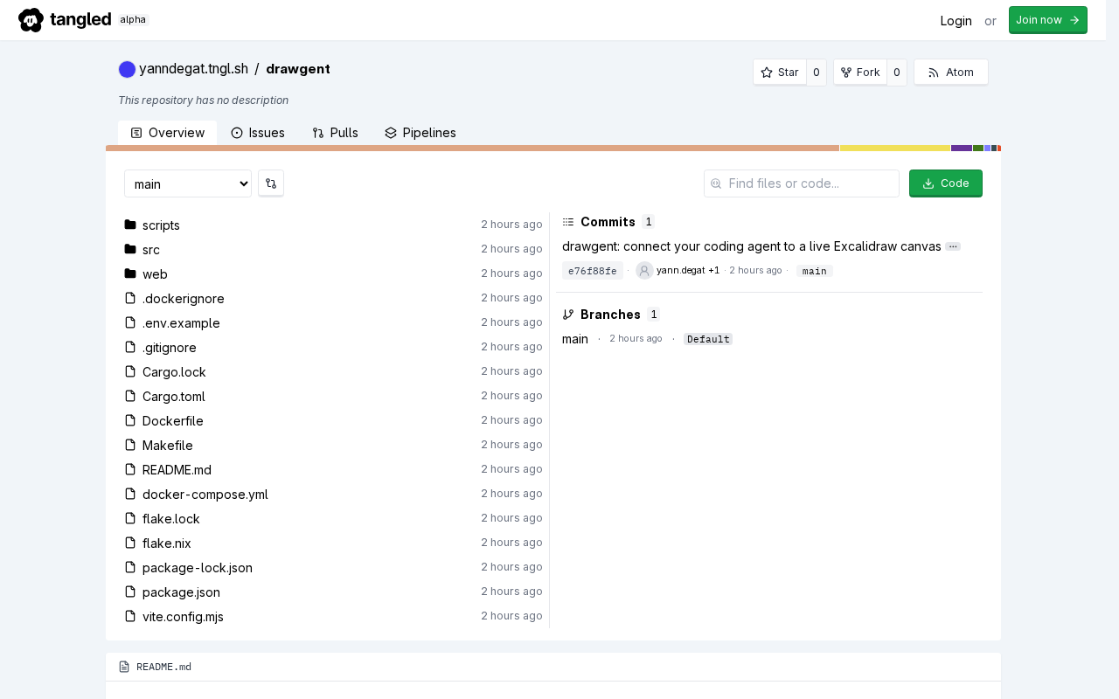The width and height of the screenshot is (1119, 699).
Task: Click the commit author avatar icon
Action: pos(644,271)
